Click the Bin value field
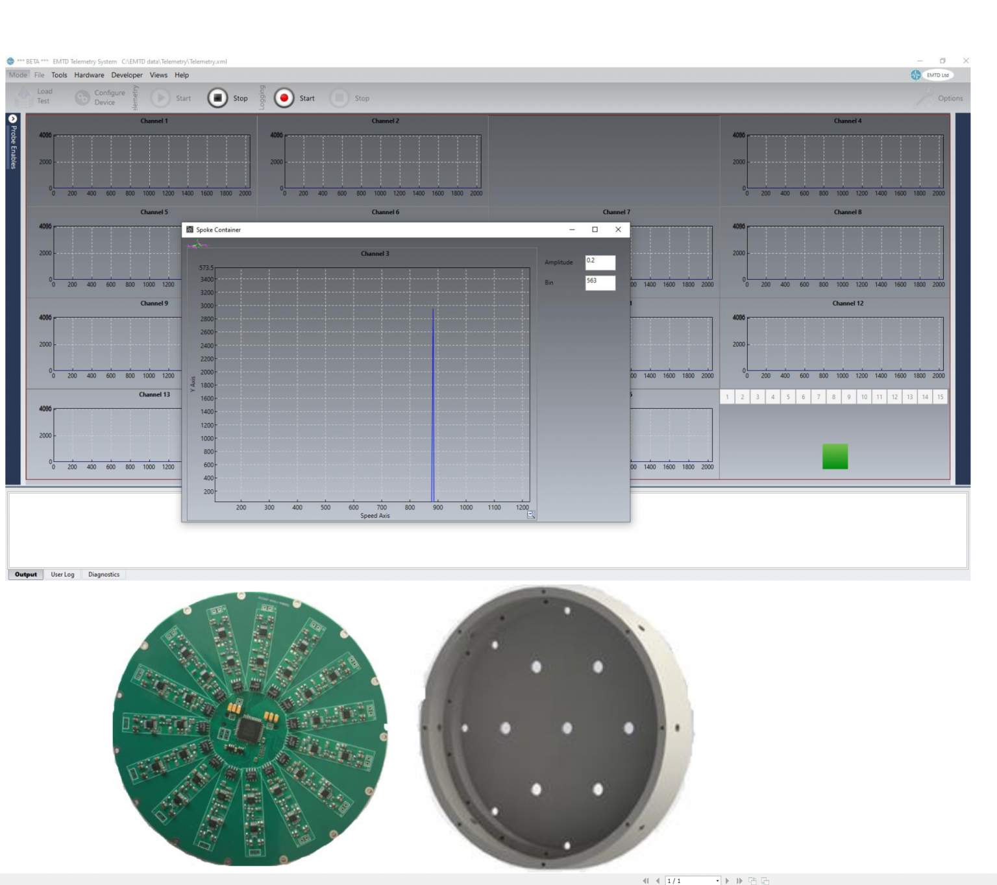 point(600,282)
